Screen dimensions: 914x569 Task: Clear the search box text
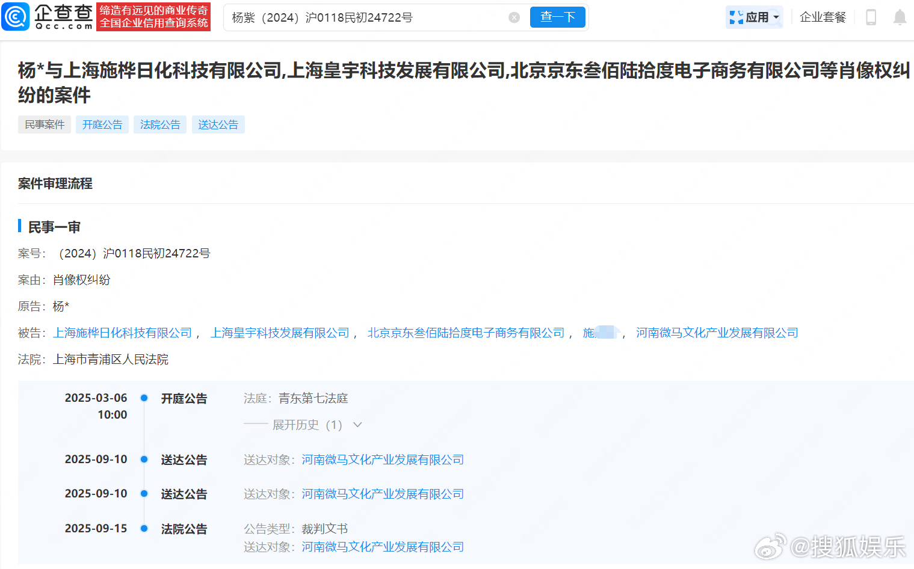514,17
